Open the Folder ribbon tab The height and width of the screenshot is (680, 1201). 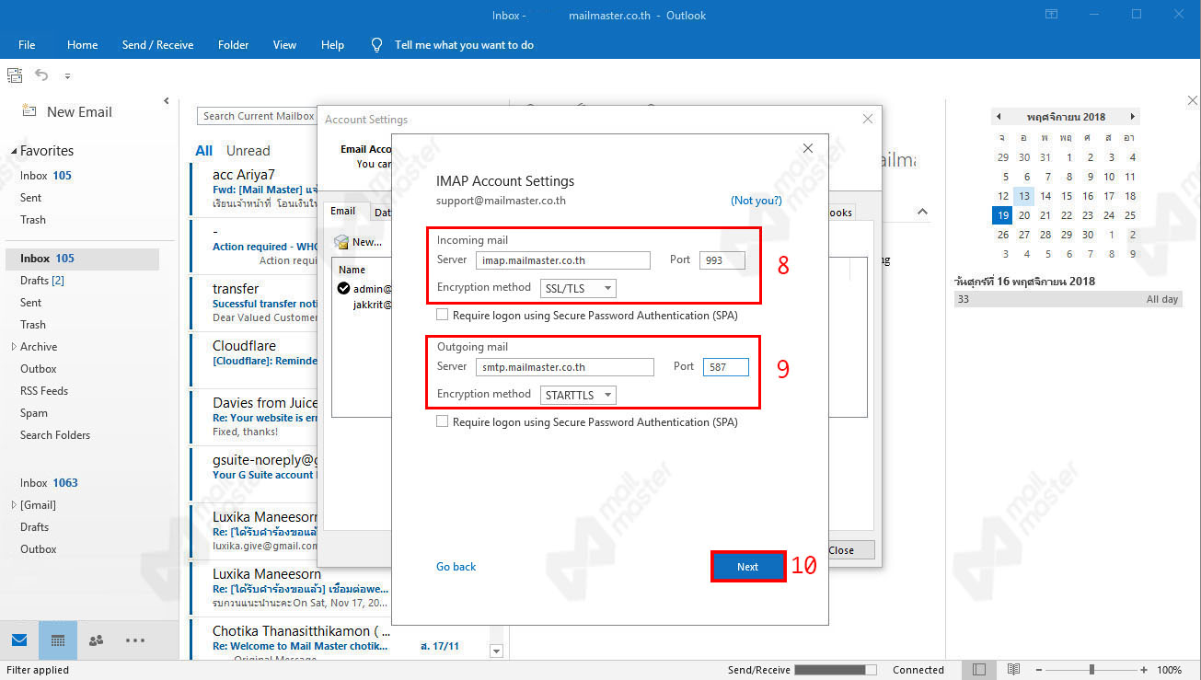click(233, 44)
